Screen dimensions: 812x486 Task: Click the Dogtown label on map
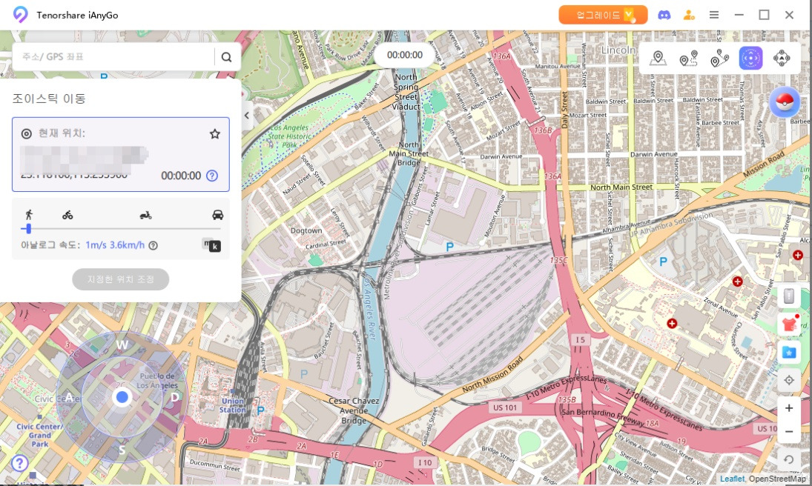tap(306, 231)
